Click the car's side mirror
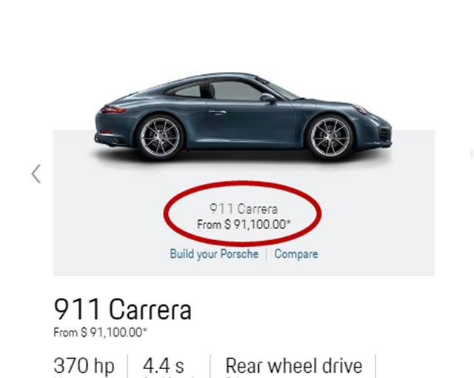Image resolution: width=474 pixels, height=378 pixels. tap(268, 98)
